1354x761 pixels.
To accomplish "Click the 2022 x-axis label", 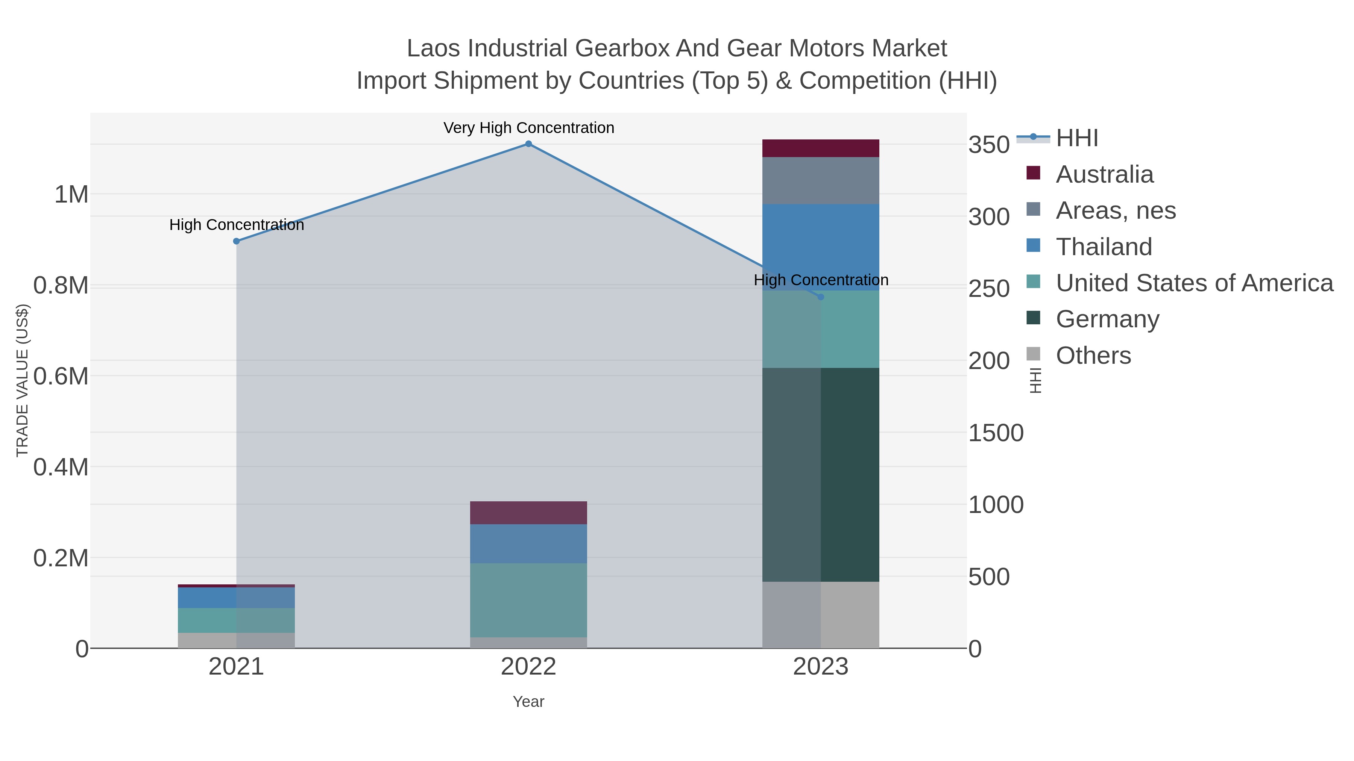I will point(529,667).
